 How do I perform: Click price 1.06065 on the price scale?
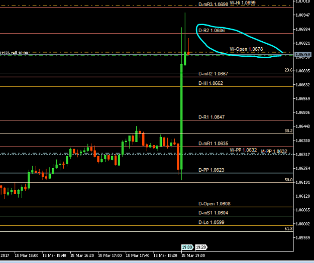click(303, 210)
